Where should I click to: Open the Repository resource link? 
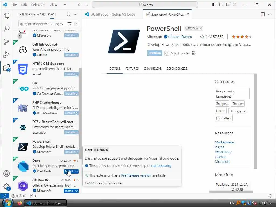223,152
